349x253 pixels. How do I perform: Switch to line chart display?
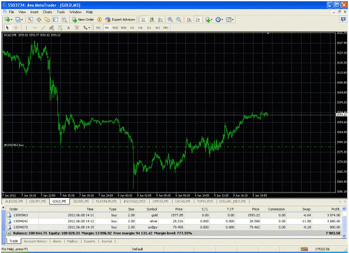tap(160, 20)
